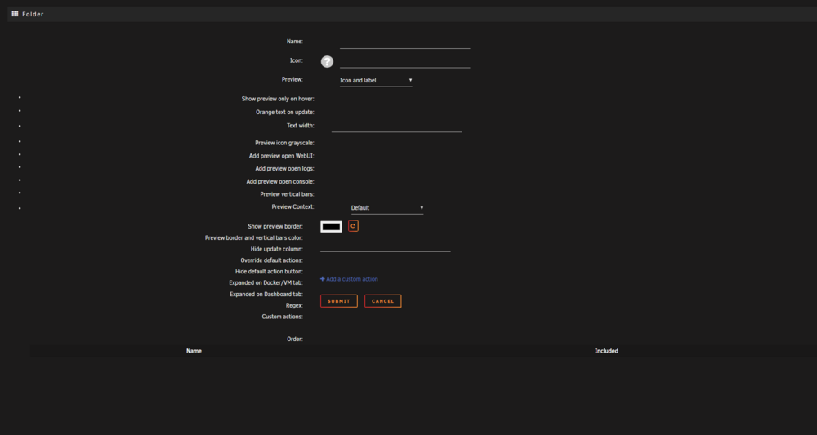Click the Regex label
Image resolution: width=817 pixels, height=435 pixels.
point(294,306)
